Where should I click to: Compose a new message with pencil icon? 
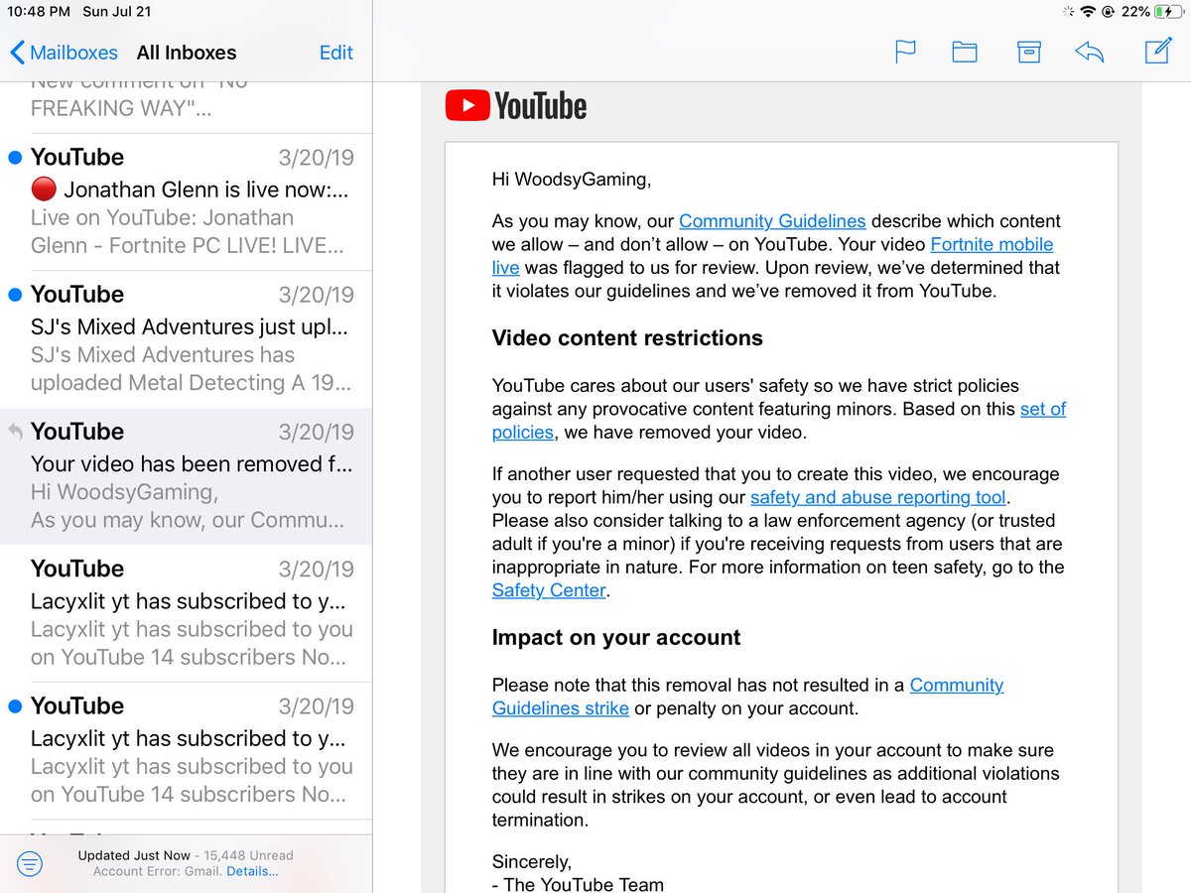click(x=1158, y=51)
